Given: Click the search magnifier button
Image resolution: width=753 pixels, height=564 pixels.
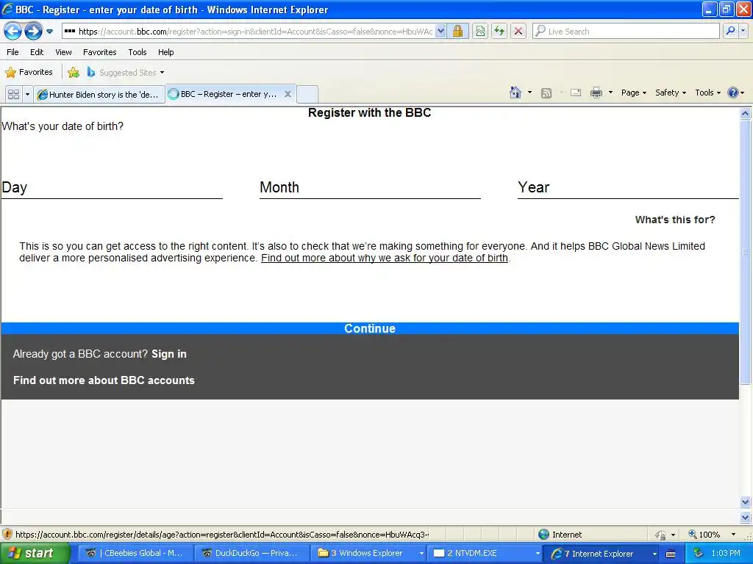Looking at the screenshot, I should [x=730, y=31].
